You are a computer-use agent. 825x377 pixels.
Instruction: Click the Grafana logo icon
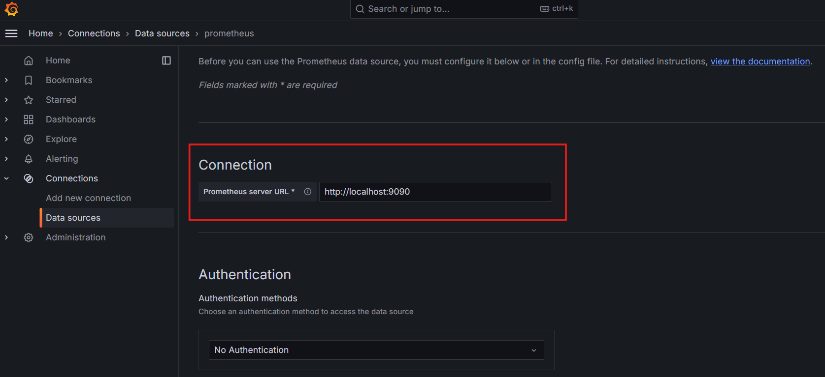coord(11,9)
